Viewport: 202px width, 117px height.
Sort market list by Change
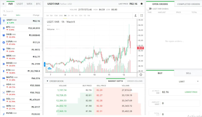[36, 15]
